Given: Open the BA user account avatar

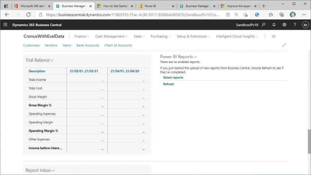Looking at the screenshot, I should click(305, 25).
